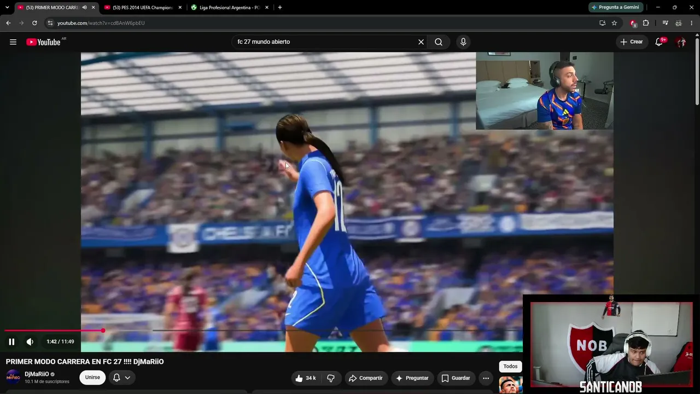View site information in the address bar
Image resolution: width=700 pixels, height=394 pixels.
50,23
